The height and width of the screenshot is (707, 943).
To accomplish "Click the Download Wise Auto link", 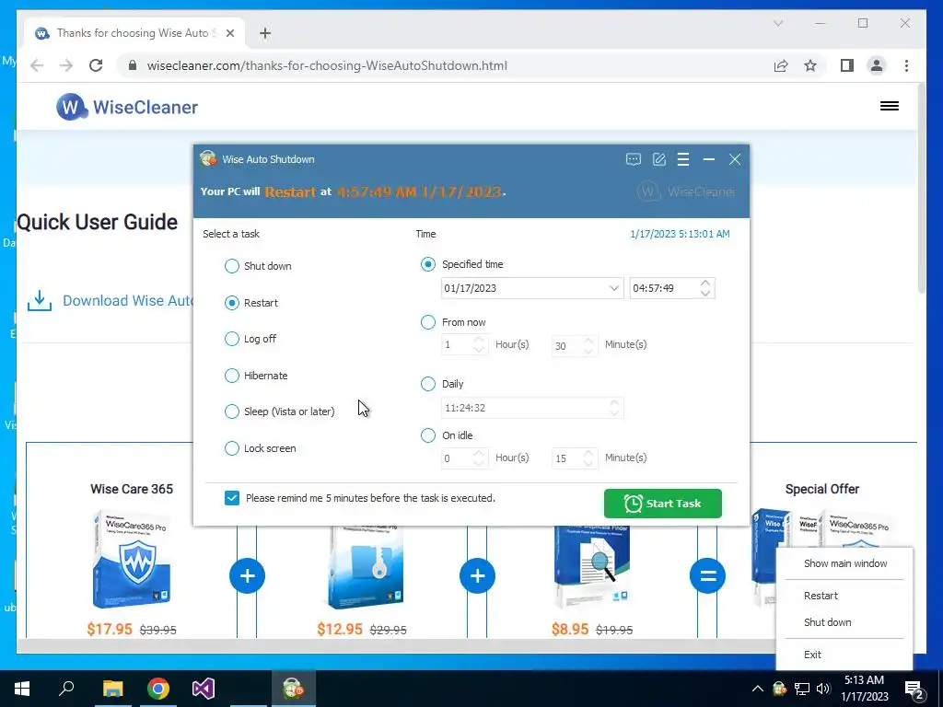I will coord(111,301).
